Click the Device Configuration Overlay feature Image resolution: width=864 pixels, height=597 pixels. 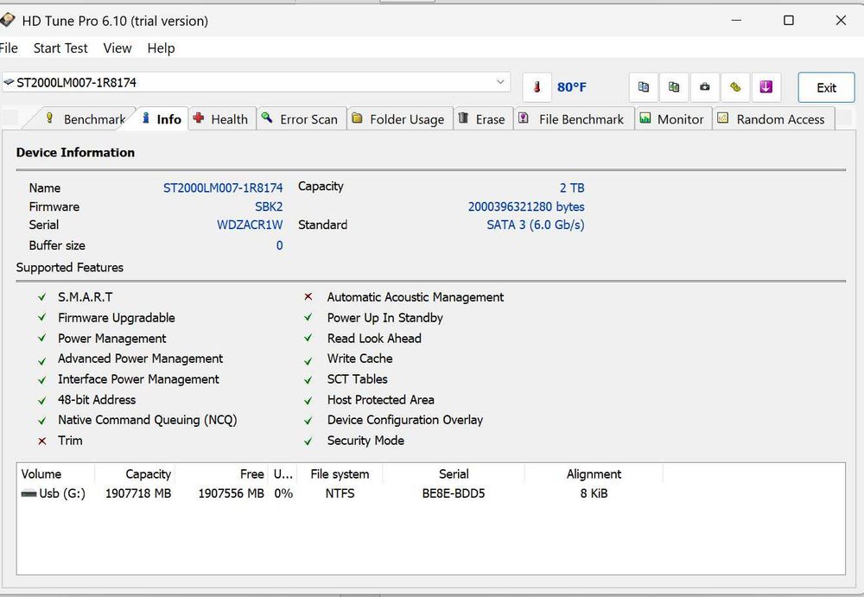point(405,420)
